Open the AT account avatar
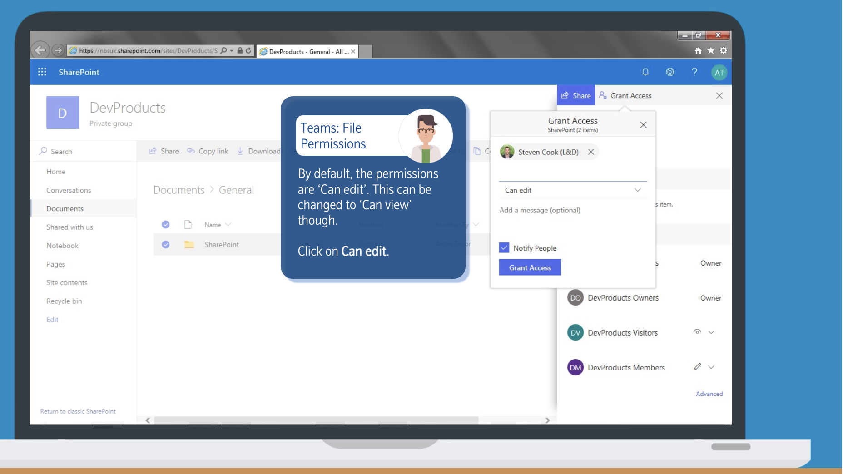Screen dimensions: 843x474 pyautogui.click(x=719, y=73)
